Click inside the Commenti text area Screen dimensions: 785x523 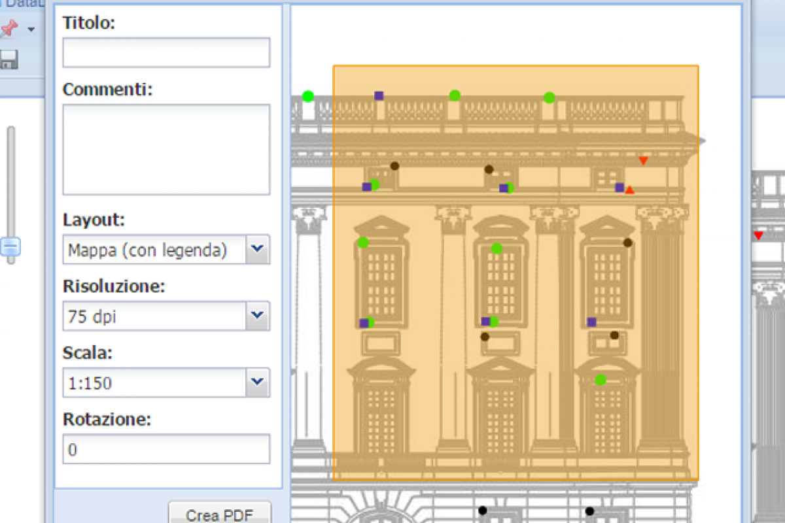click(x=166, y=149)
